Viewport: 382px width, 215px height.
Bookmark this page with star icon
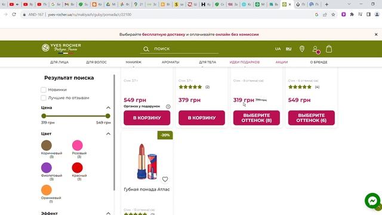click(x=333, y=14)
